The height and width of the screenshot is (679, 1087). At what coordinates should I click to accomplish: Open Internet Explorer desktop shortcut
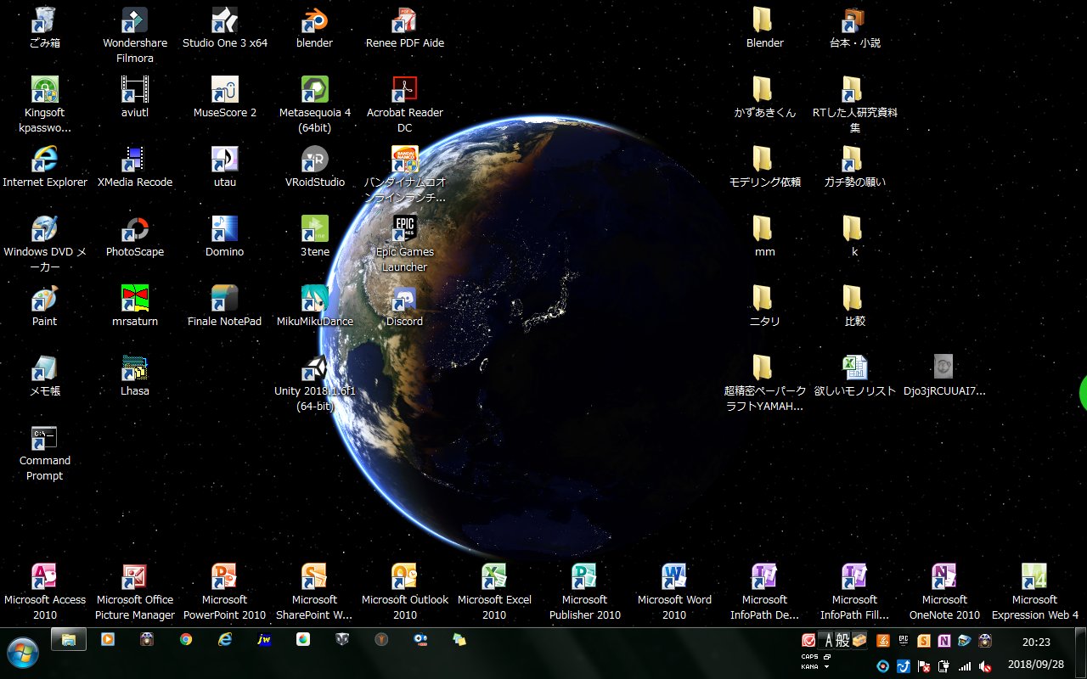click(44, 166)
